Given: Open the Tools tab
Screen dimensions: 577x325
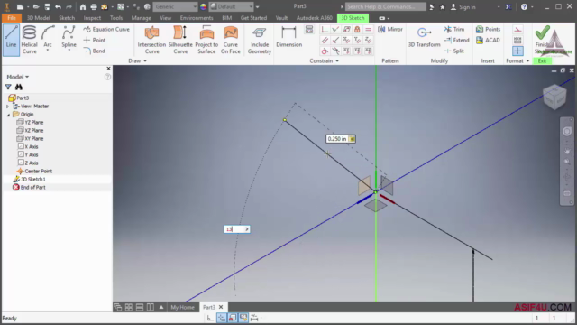Looking at the screenshot, I should point(116,18).
